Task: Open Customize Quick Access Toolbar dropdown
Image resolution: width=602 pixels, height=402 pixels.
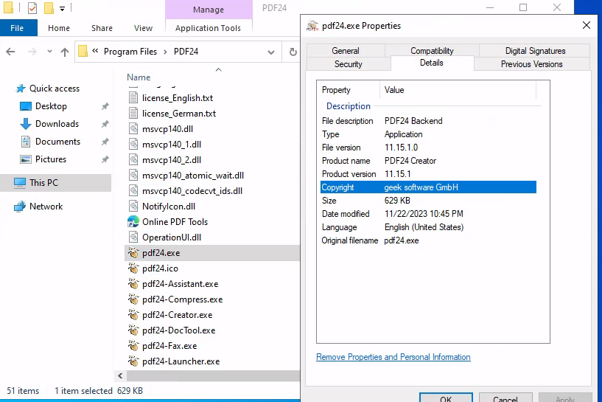Action: (62, 8)
